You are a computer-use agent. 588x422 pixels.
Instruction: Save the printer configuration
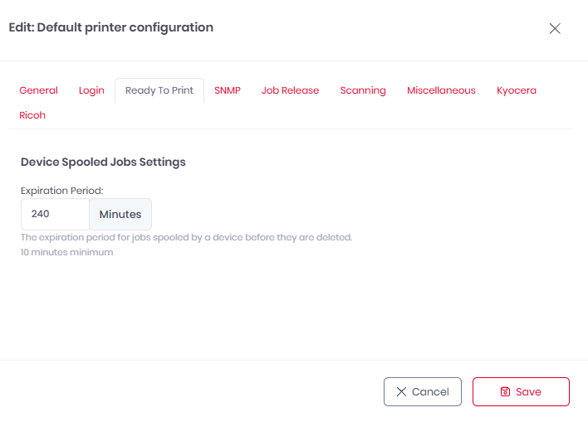pos(521,392)
